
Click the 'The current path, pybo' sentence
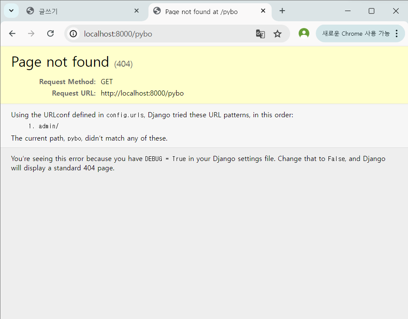point(89,138)
